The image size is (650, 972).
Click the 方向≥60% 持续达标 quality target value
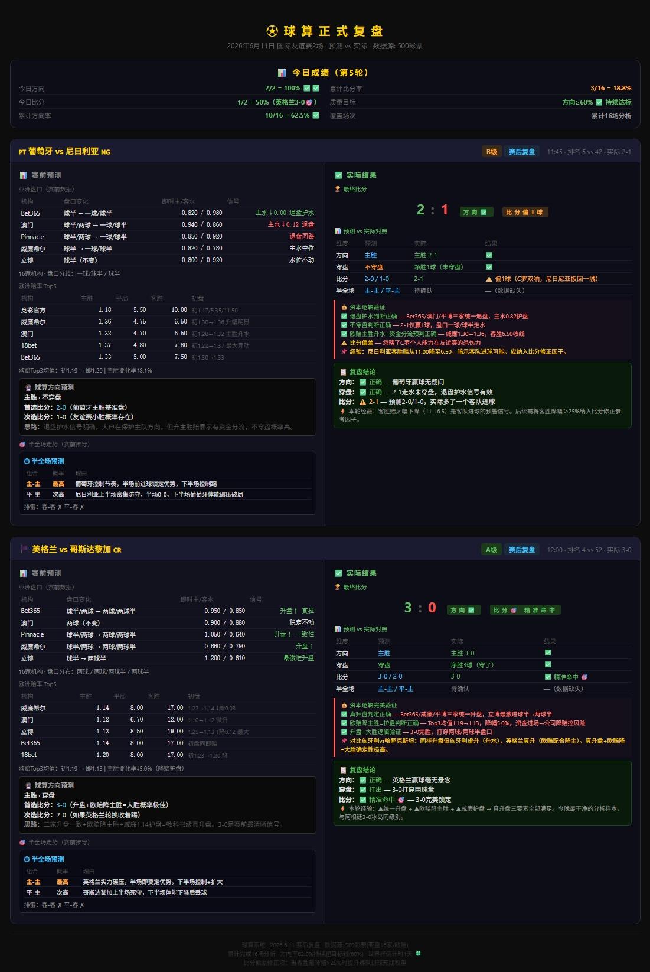coord(596,102)
